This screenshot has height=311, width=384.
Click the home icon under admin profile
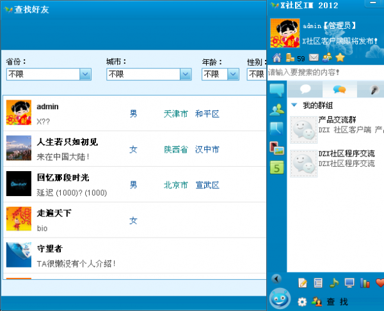pos(276,58)
